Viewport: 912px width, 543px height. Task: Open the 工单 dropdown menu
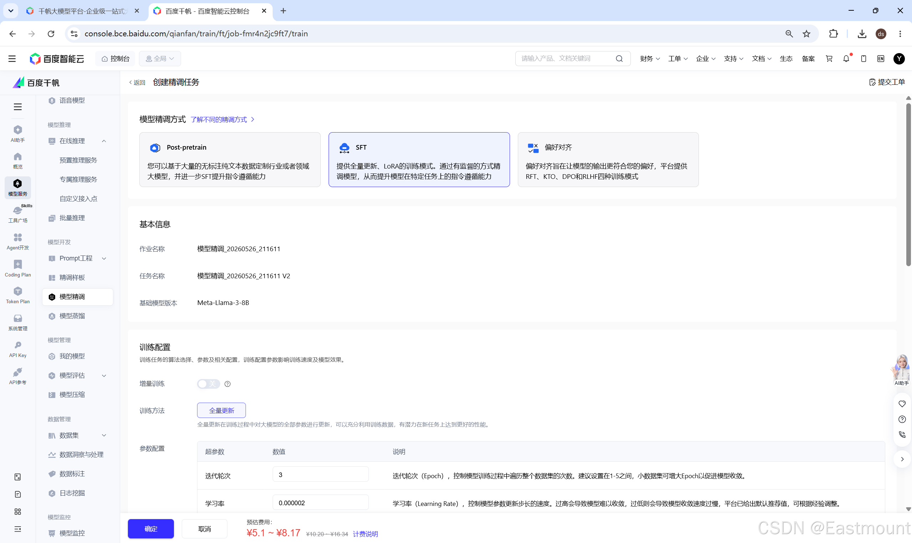click(x=678, y=58)
